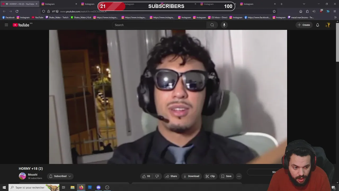Viewport: 339px width, 191px height.
Task: Go back using browser back arrow
Action: click(x=4, y=11)
